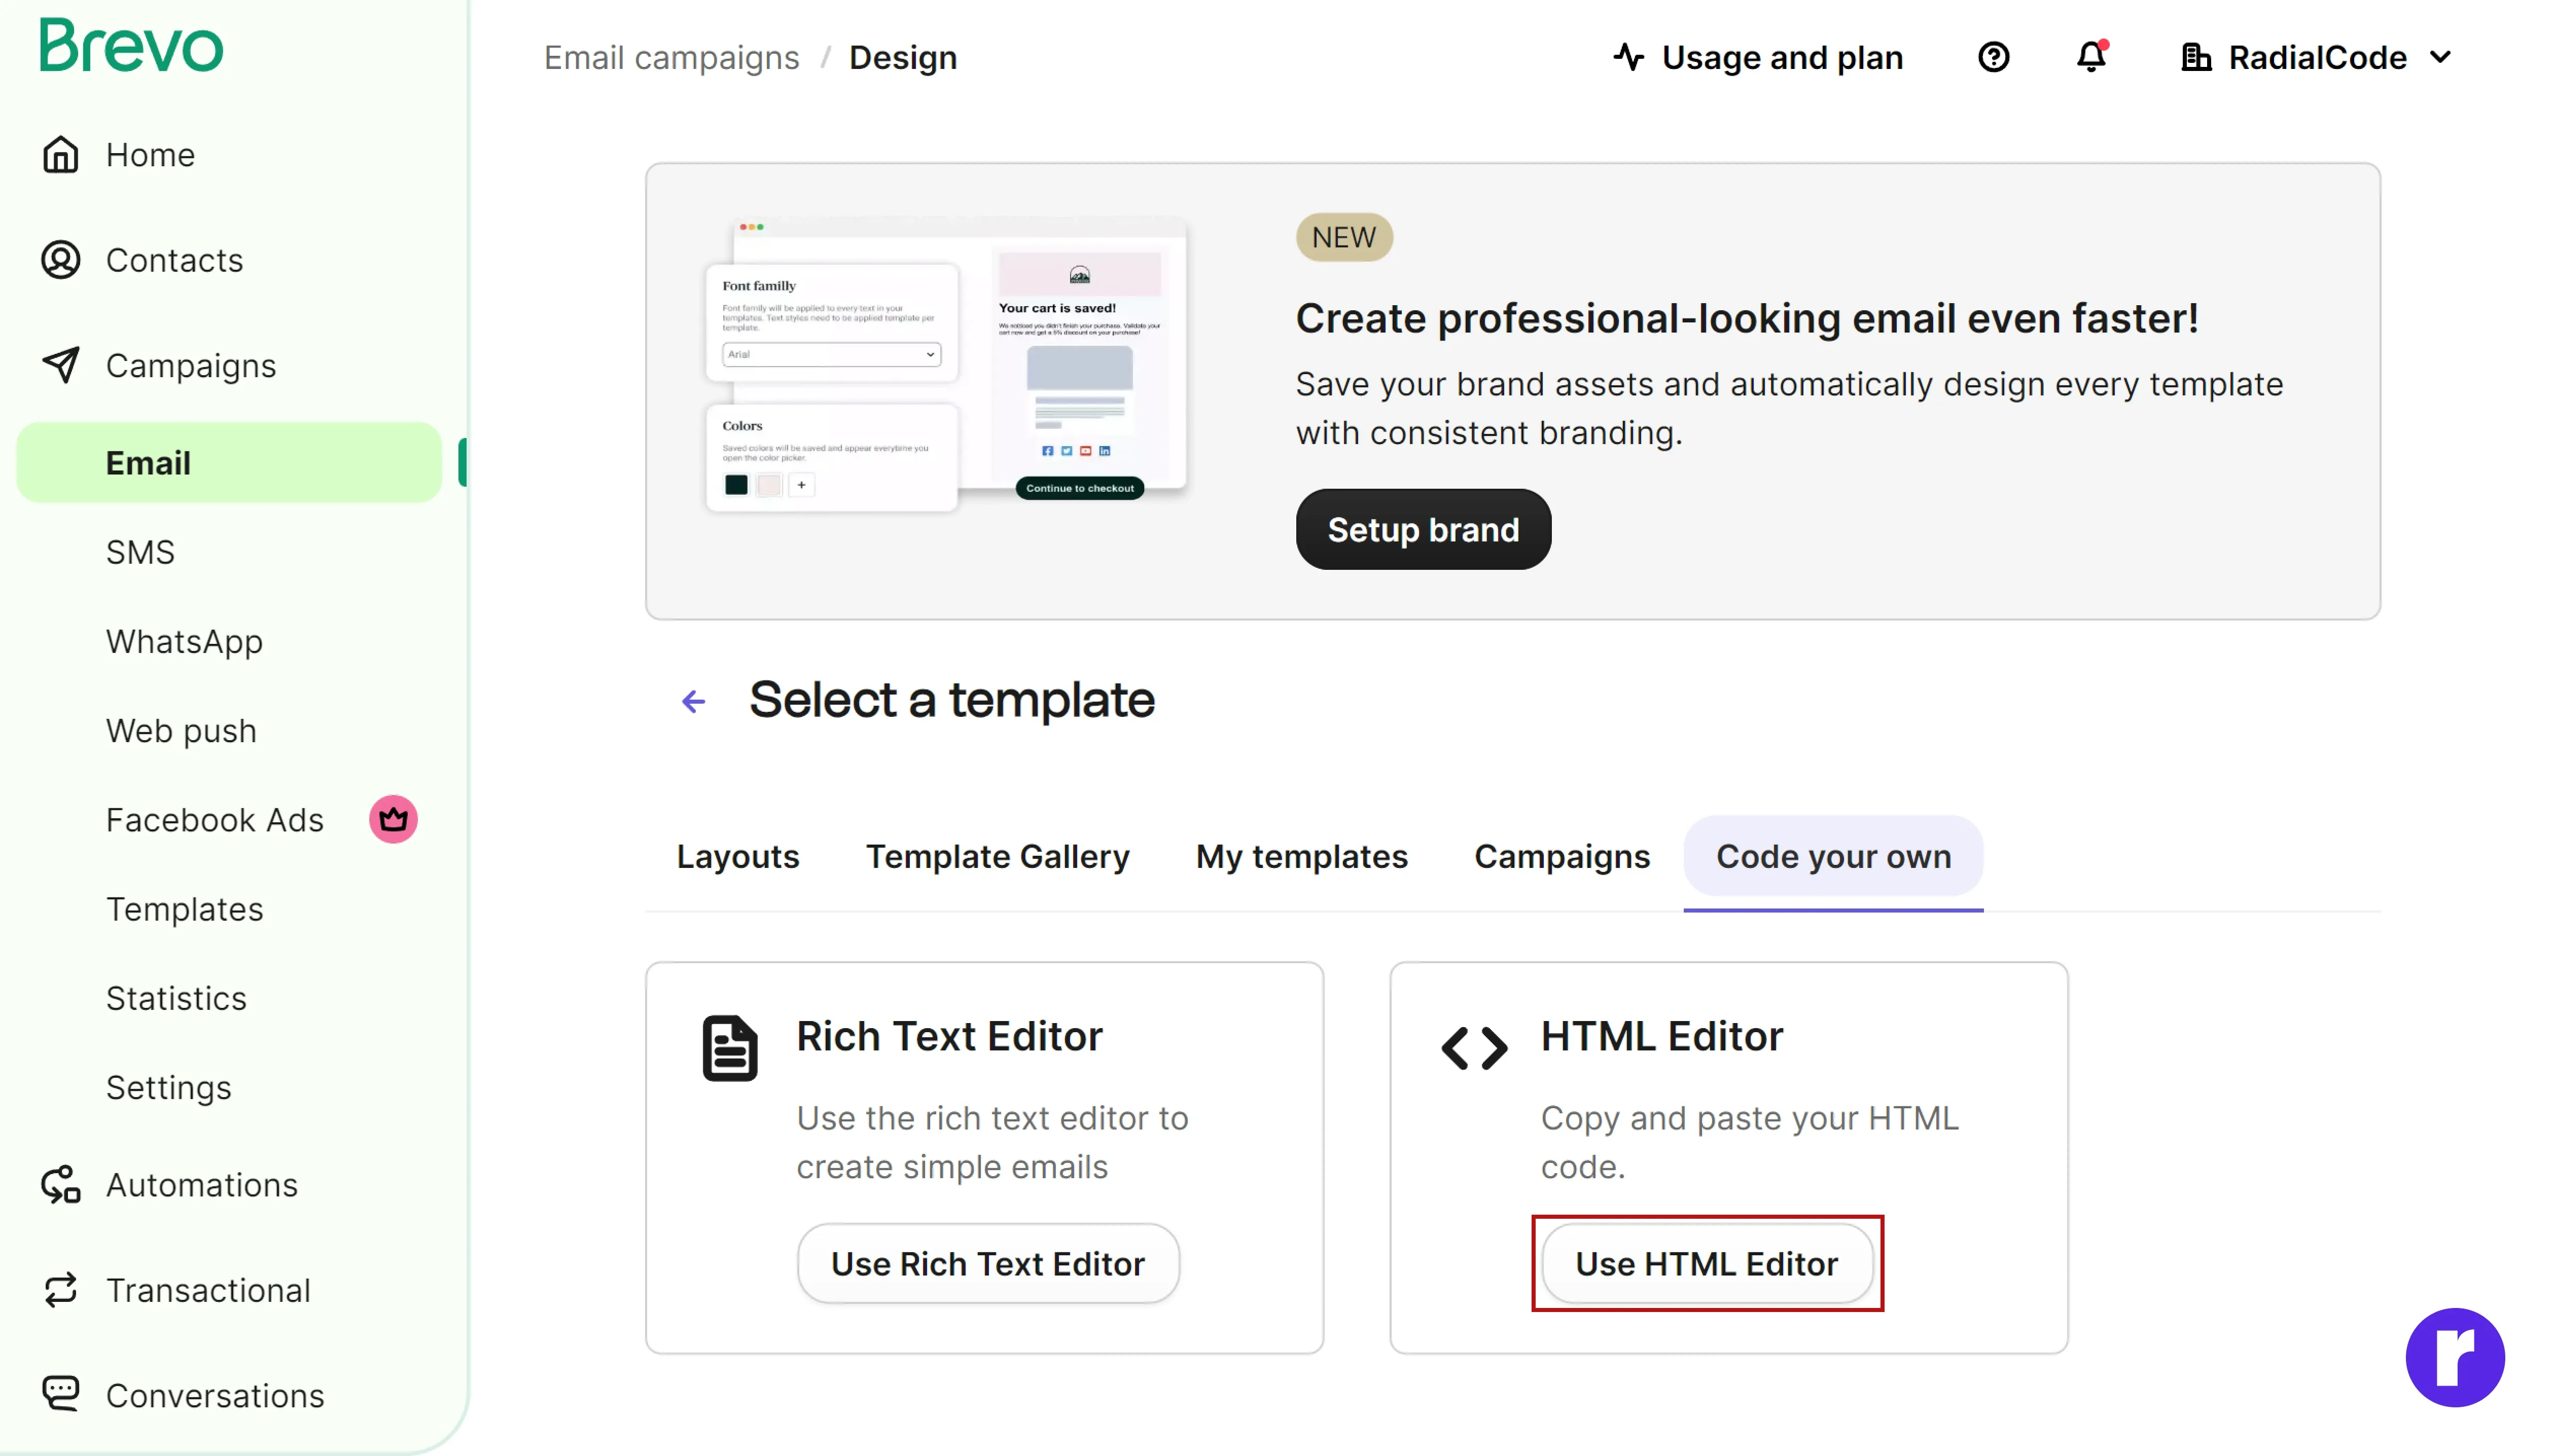Image resolution: width=2554 pixels, height=1456 pixels.
Task: Click the Create professional-looking email heading
Action: coord(1747,318)
